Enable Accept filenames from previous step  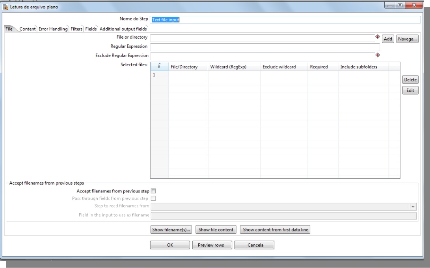click(x=154, y=191)
